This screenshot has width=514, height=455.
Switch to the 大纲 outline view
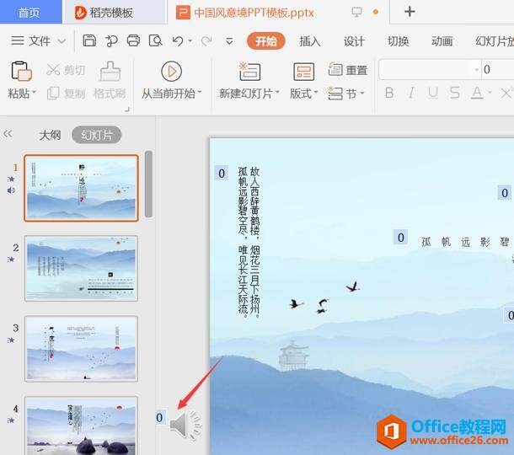(50, 135)
